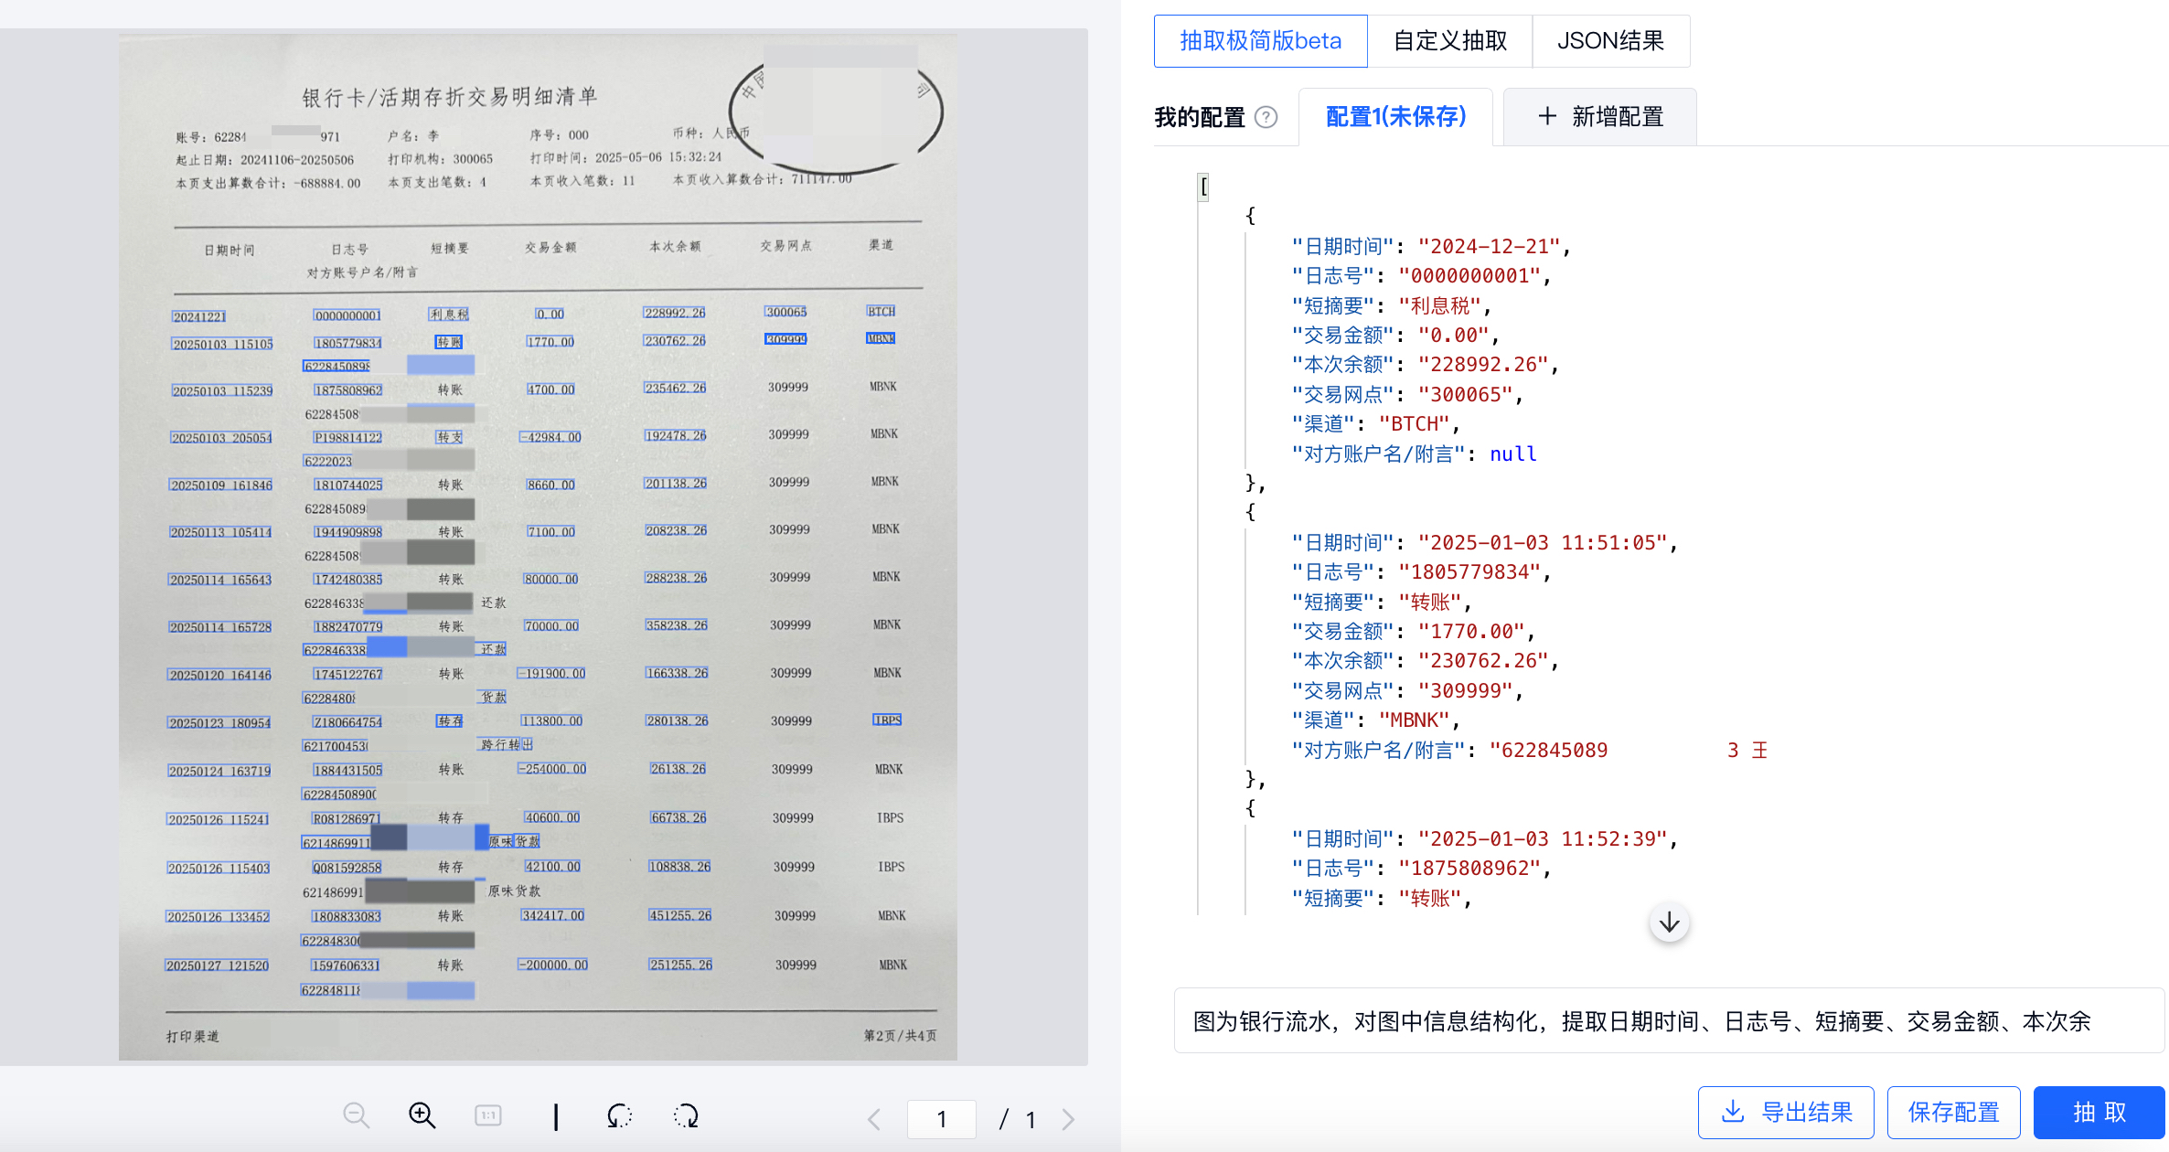
Task: Click the help icon beside 我的配置
Action: pos(1266,117)
